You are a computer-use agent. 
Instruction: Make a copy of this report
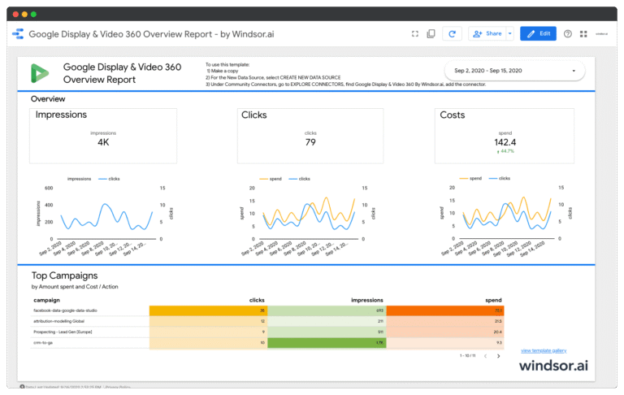pos(431,34)
